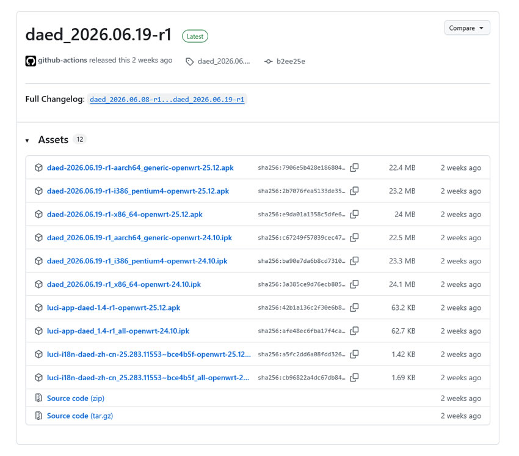Click the 24.1 MB size value

402,284
